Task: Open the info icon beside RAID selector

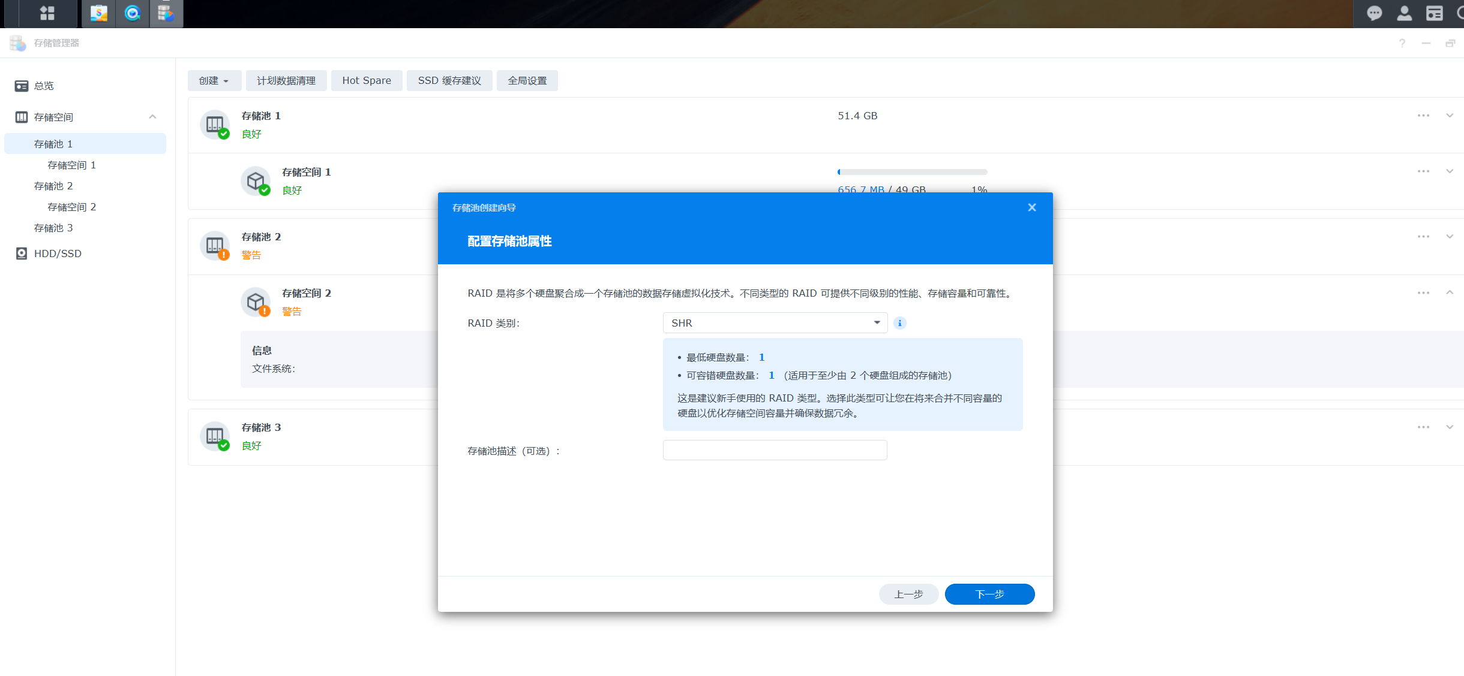Action: [x=899, y=322]
